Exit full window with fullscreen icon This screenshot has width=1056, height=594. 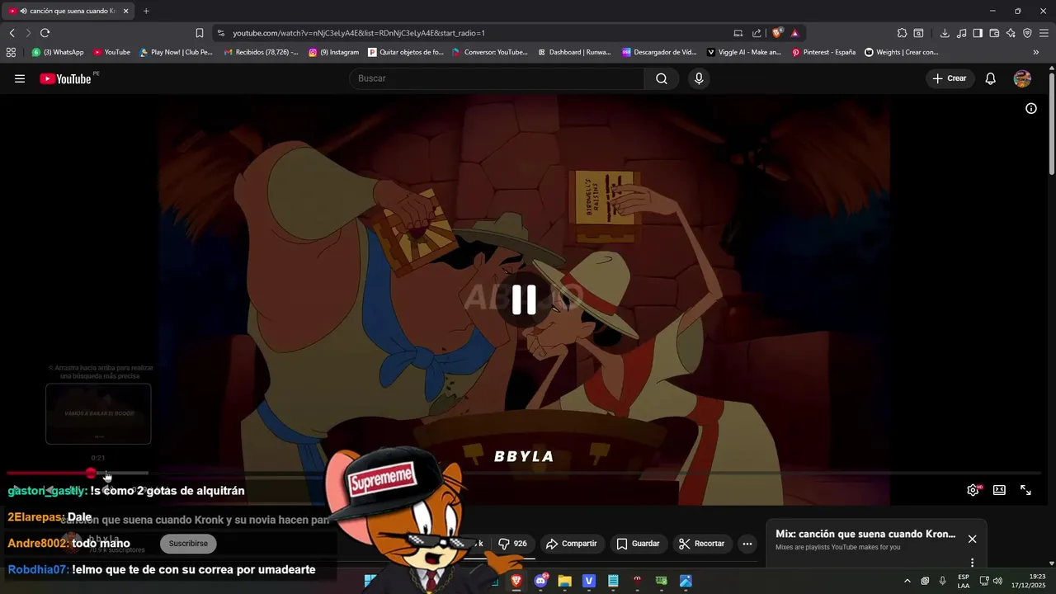pos(1025,490)
